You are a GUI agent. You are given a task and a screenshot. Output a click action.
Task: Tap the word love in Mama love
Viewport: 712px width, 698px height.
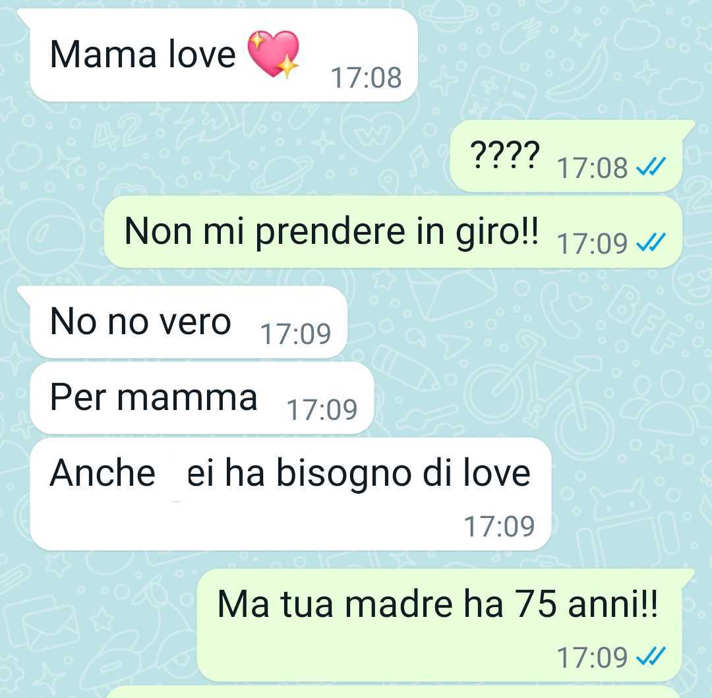pyautogui.click(x=202, y=55)
